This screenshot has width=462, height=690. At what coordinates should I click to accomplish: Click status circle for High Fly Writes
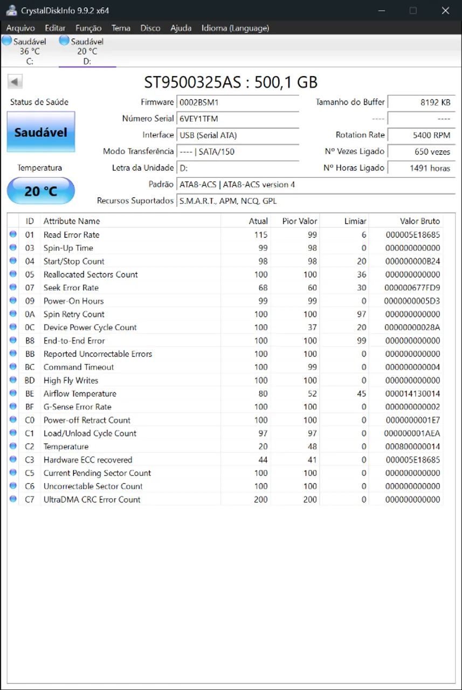point(13,380)
